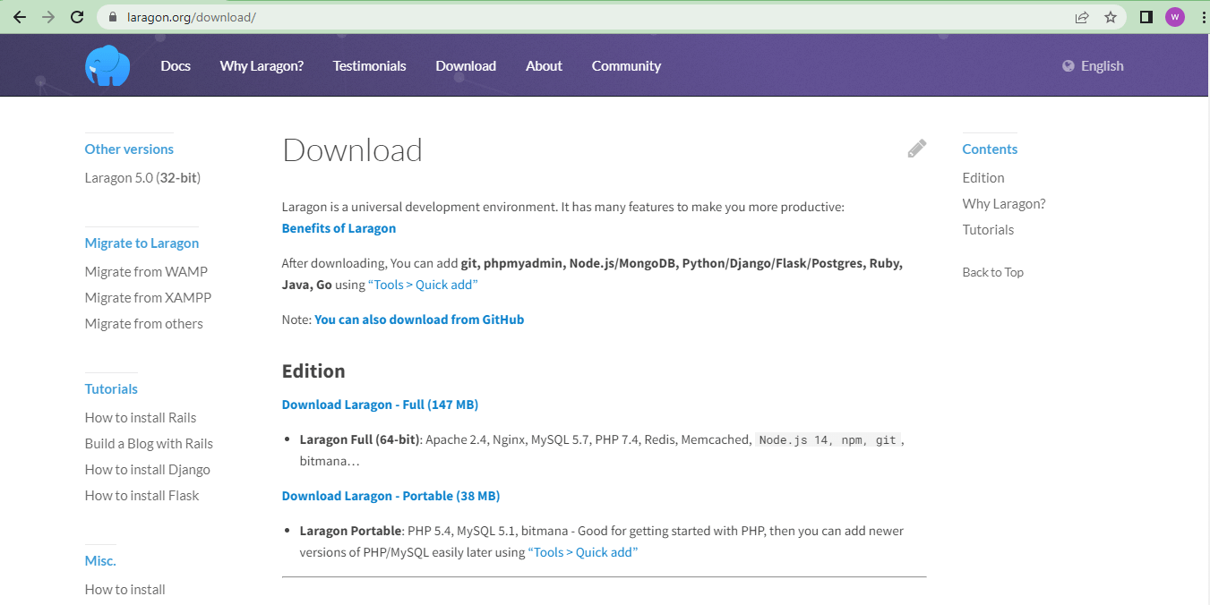Jump to Edition in Contents

(983, 178)
